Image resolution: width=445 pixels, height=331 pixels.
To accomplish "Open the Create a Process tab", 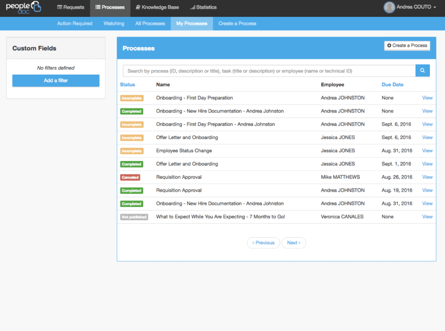I will (237, 24).
